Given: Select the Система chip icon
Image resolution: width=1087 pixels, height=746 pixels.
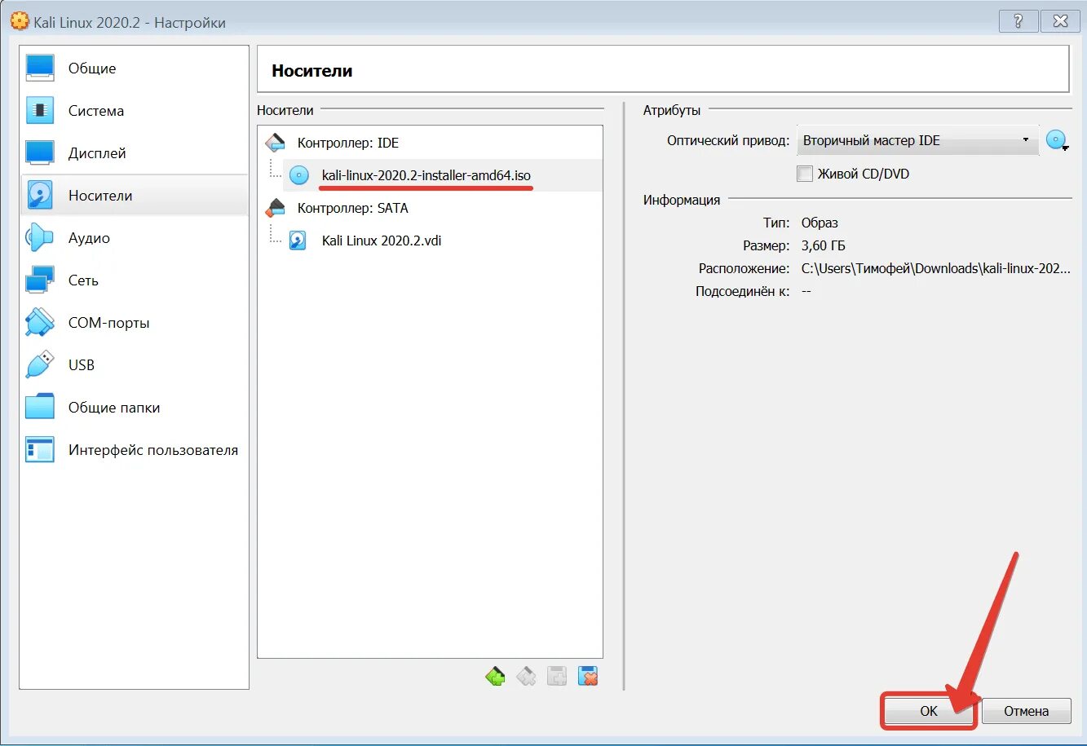Looking at the screenshot, I should point(40,111).
